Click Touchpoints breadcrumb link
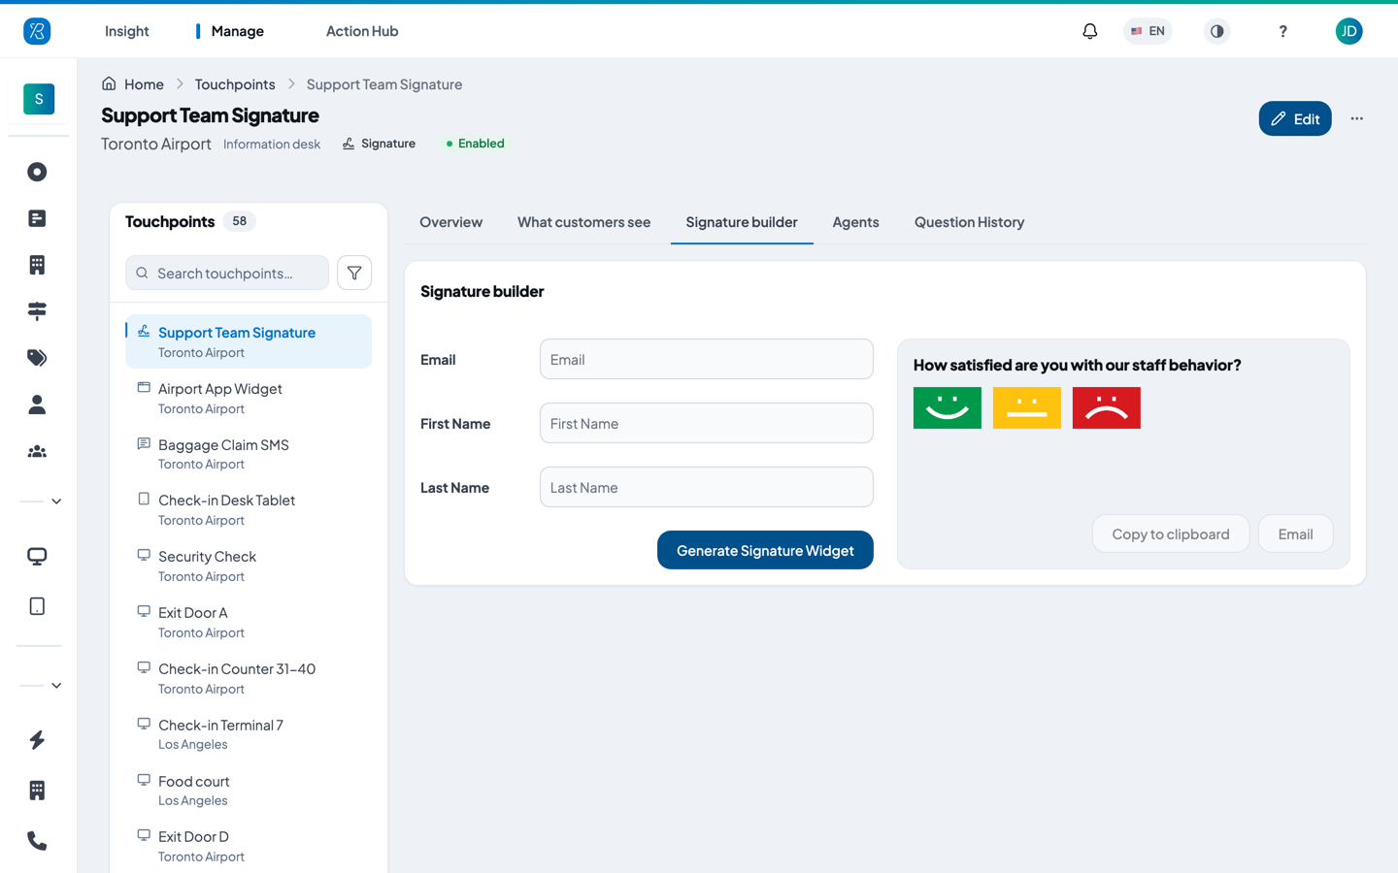 pyautogui.click(x=235, y=84)
